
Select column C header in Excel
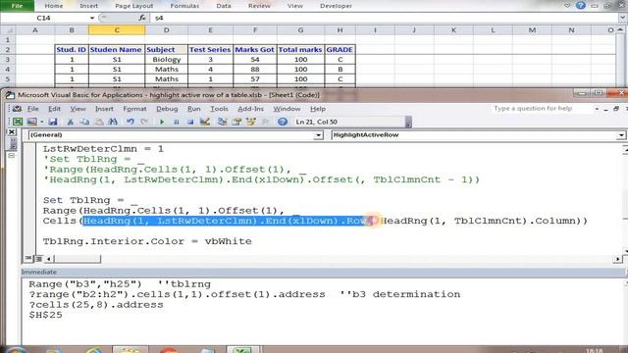click(117, 30)
